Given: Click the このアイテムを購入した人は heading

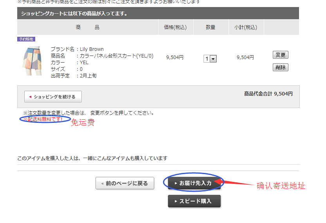Looking at the screenshot, I should (x=92, y=158).
